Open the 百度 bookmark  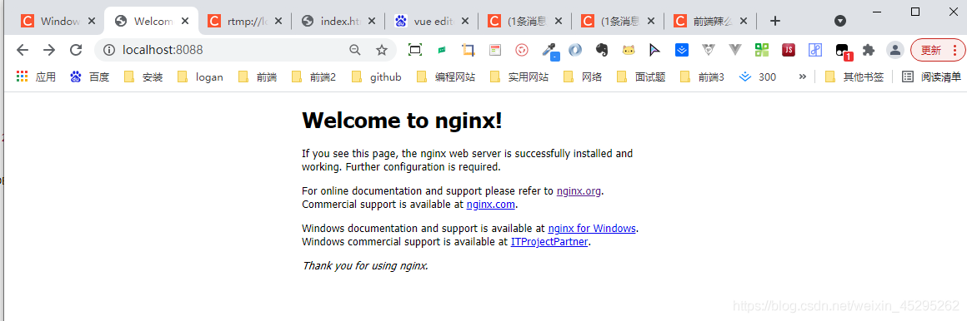tap(90, 77)
